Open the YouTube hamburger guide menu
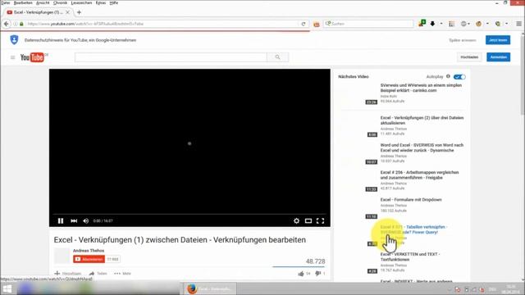 pyautogui.click(x=13, y=57)
